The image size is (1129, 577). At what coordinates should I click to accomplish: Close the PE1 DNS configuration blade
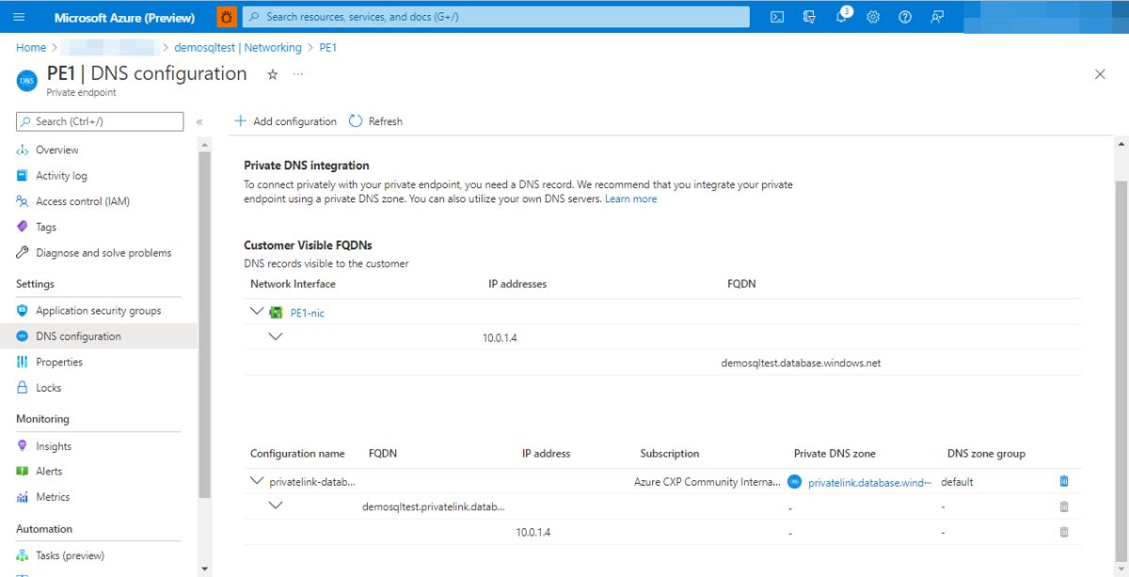1100,74
